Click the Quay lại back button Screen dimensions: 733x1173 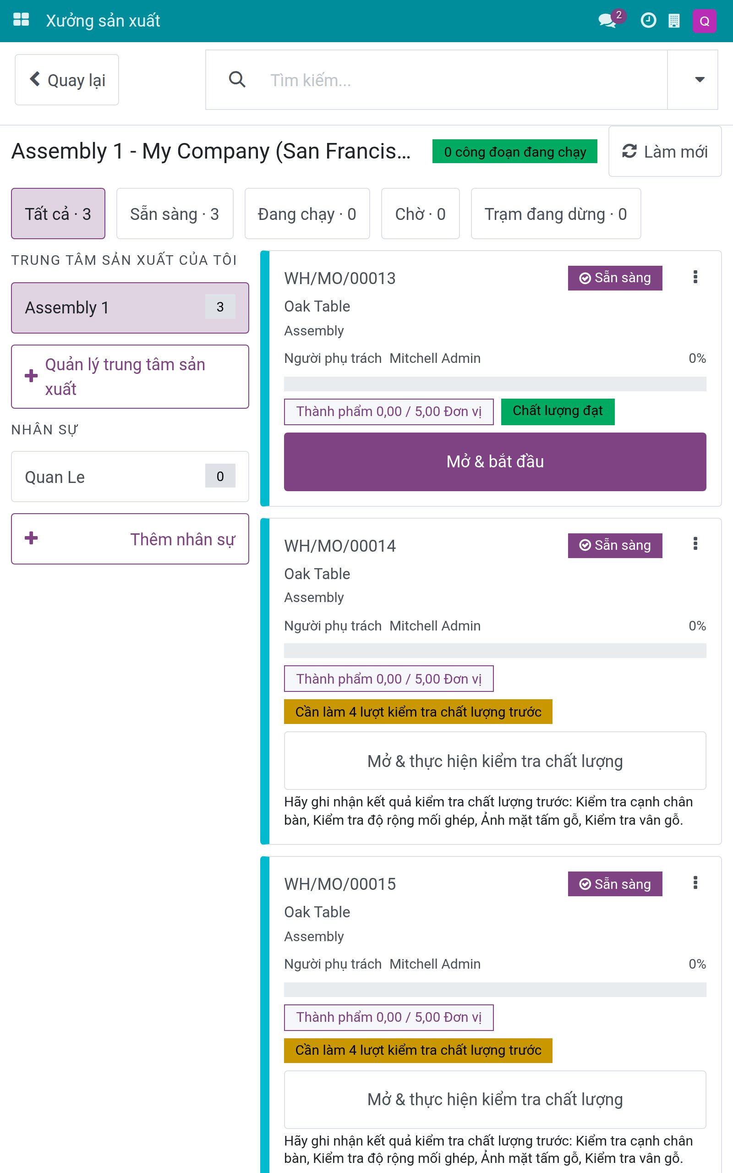tap(67, 79)
